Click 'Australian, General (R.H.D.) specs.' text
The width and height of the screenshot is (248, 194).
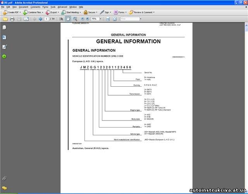tap(91, 148)
